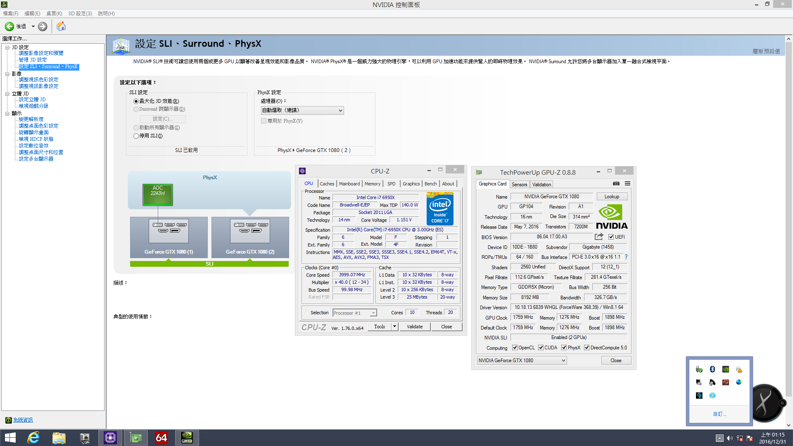Select the AOC 2243W monitor diagram
Viewport: 793px width, 446px height.
pos(157,195)
